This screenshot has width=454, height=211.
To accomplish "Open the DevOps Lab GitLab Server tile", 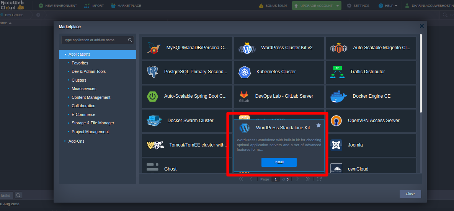I will coord(279,96).
